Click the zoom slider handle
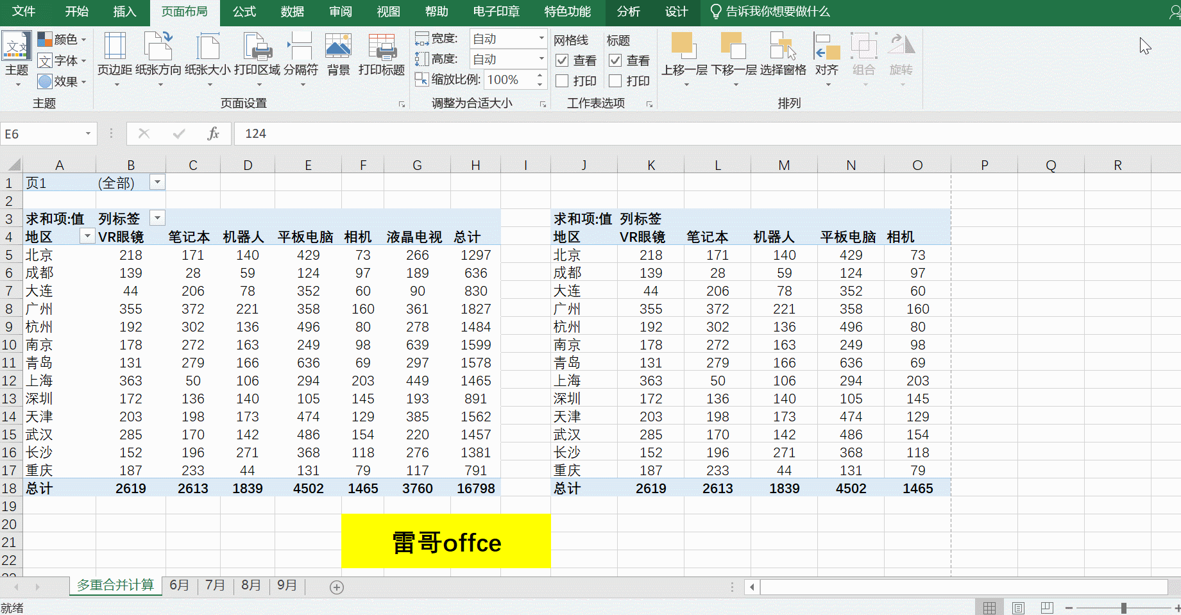Image resolution: width=1181 pixels, height=615 pixels. click(1123, 607)
